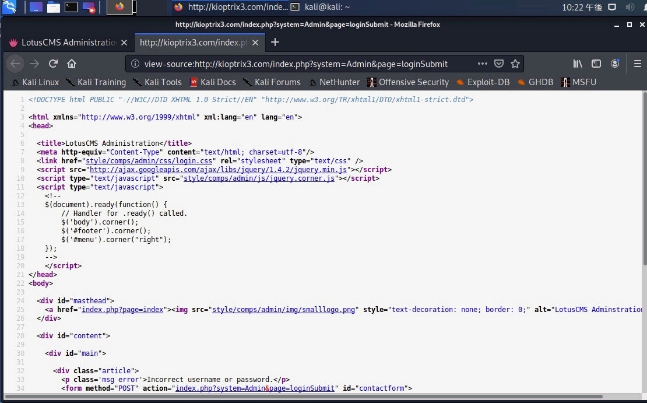Click the volume icon in the system tray

click(630, 7)
